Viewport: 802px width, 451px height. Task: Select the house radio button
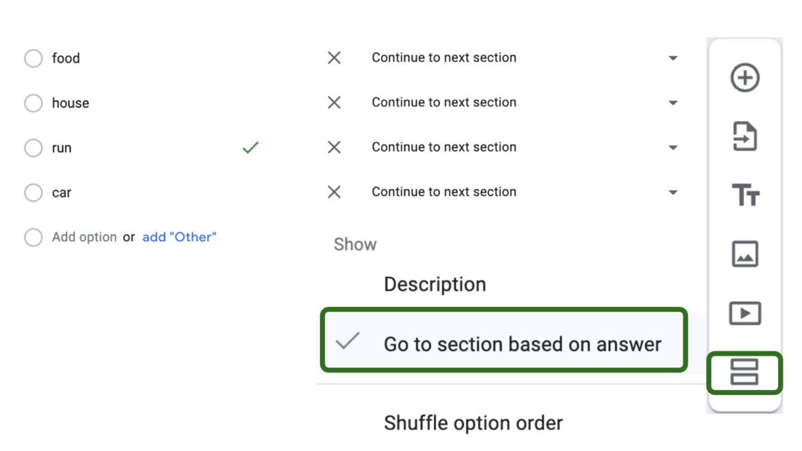[x=33, y=103]
